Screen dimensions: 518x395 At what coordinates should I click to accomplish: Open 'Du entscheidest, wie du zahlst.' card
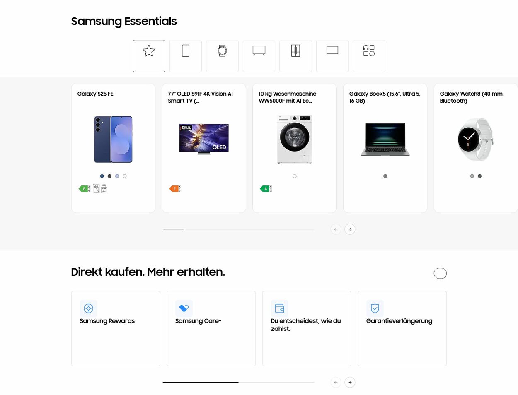click(307, 329)
